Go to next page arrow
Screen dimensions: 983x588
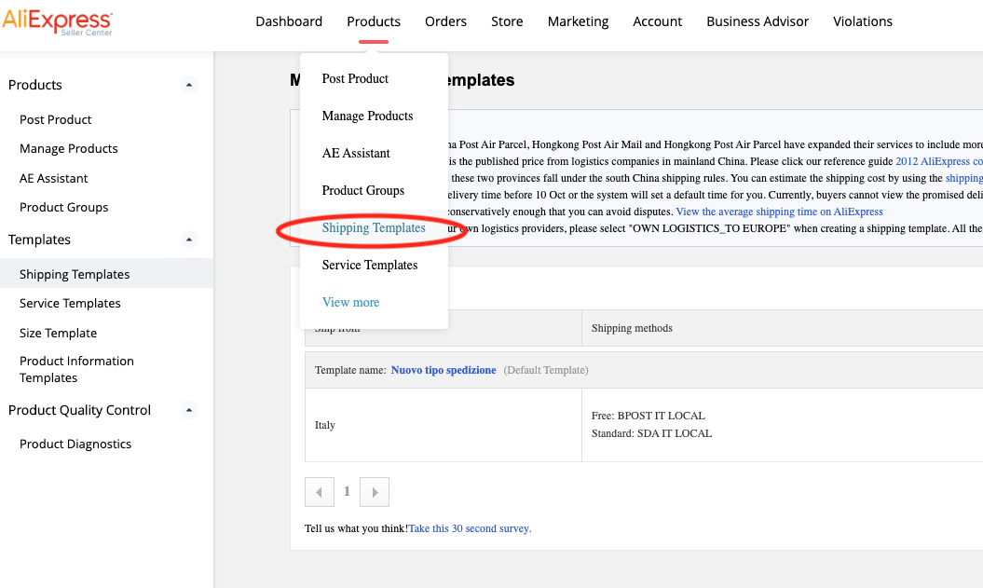[375, 492]
